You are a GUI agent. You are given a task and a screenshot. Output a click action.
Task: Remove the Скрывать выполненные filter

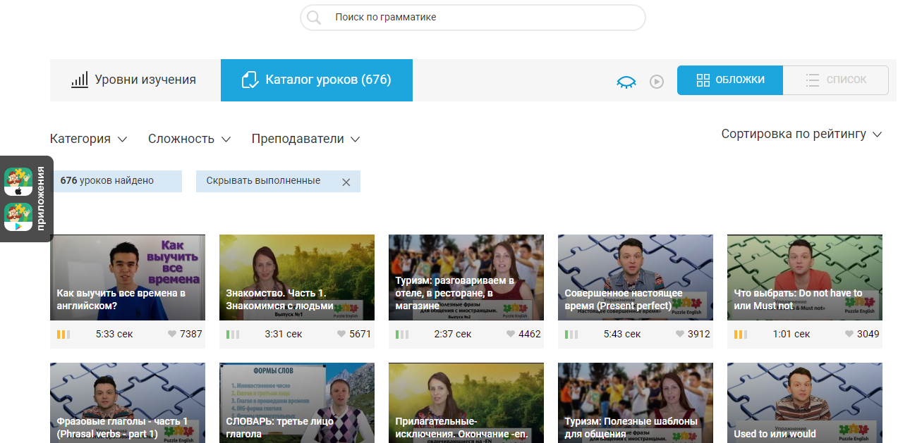click(x=346, y=182)
